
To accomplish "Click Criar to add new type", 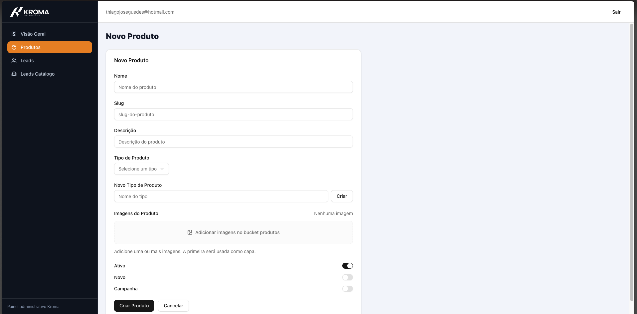I will pos(342,196).
